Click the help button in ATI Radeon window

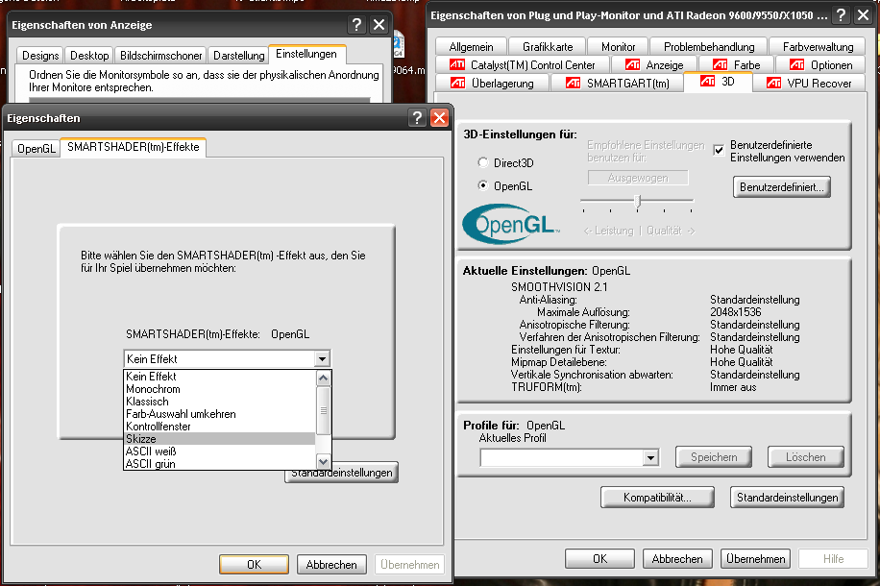tap(841, 15)
